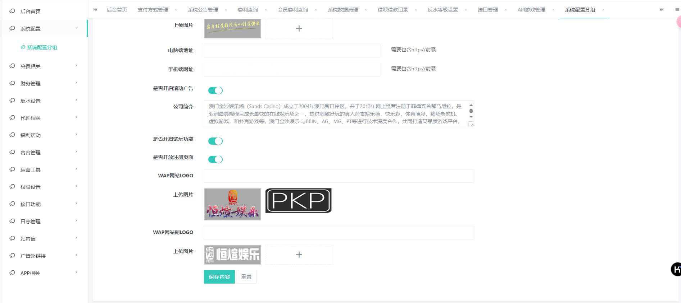Expand APP相关 menu chevron
Screen dimensions: 681x303
[x=76, y=272]
